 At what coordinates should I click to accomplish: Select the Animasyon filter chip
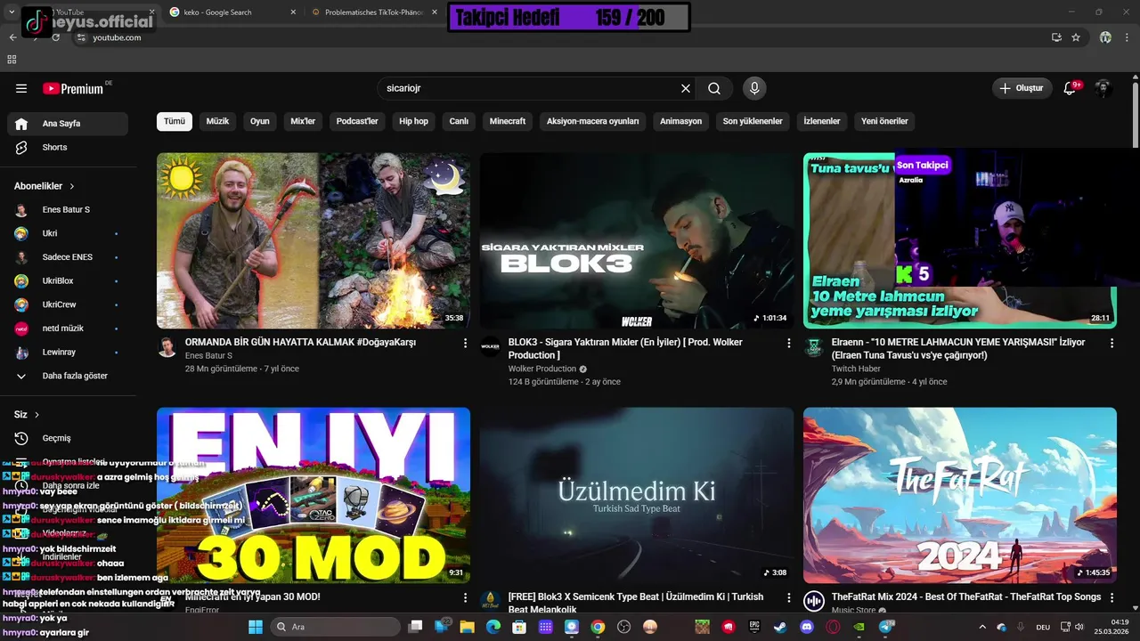pyautogui.click(x=681, y=121)
